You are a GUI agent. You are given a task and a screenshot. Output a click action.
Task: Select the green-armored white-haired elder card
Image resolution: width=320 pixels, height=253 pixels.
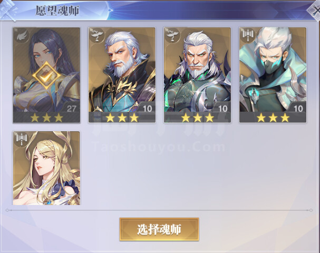coord(197,75)
